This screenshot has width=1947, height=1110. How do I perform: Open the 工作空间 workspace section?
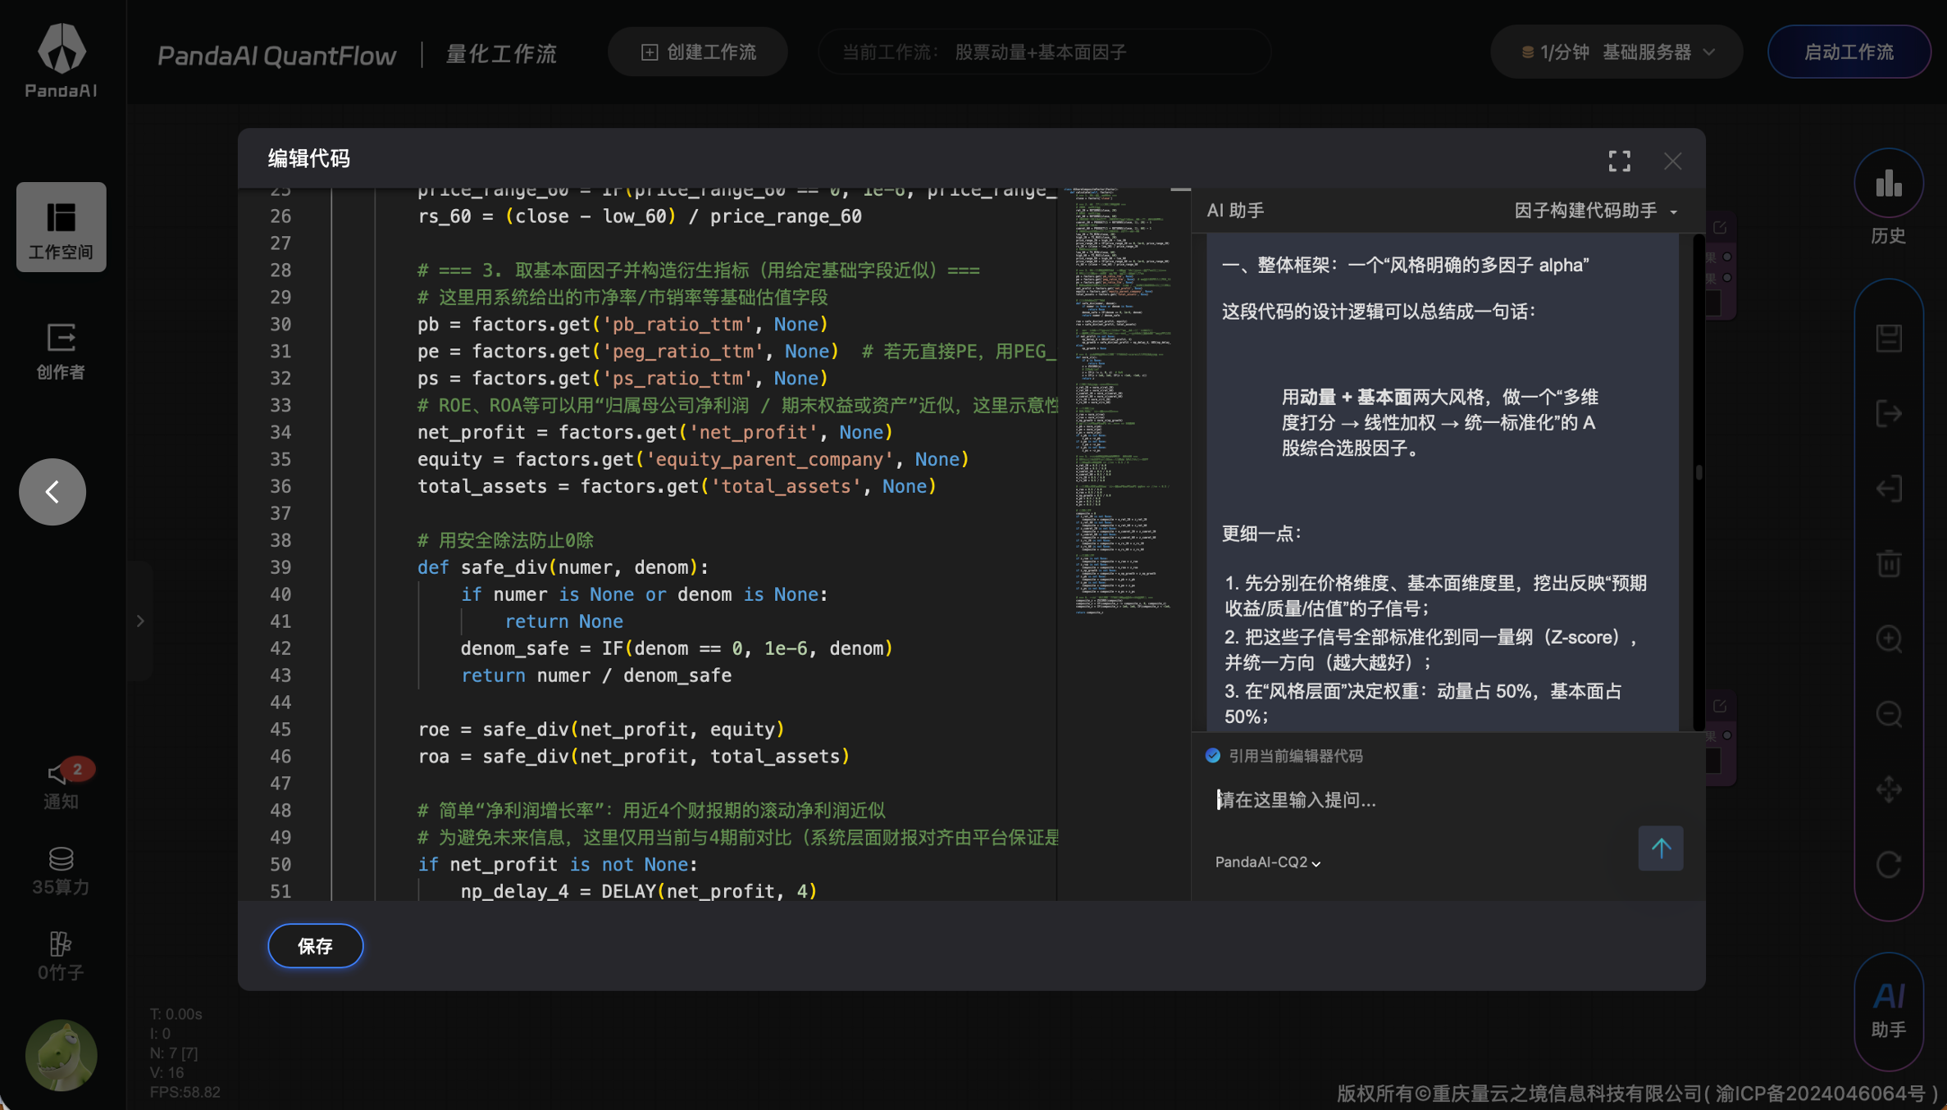[x=62, y=227]
